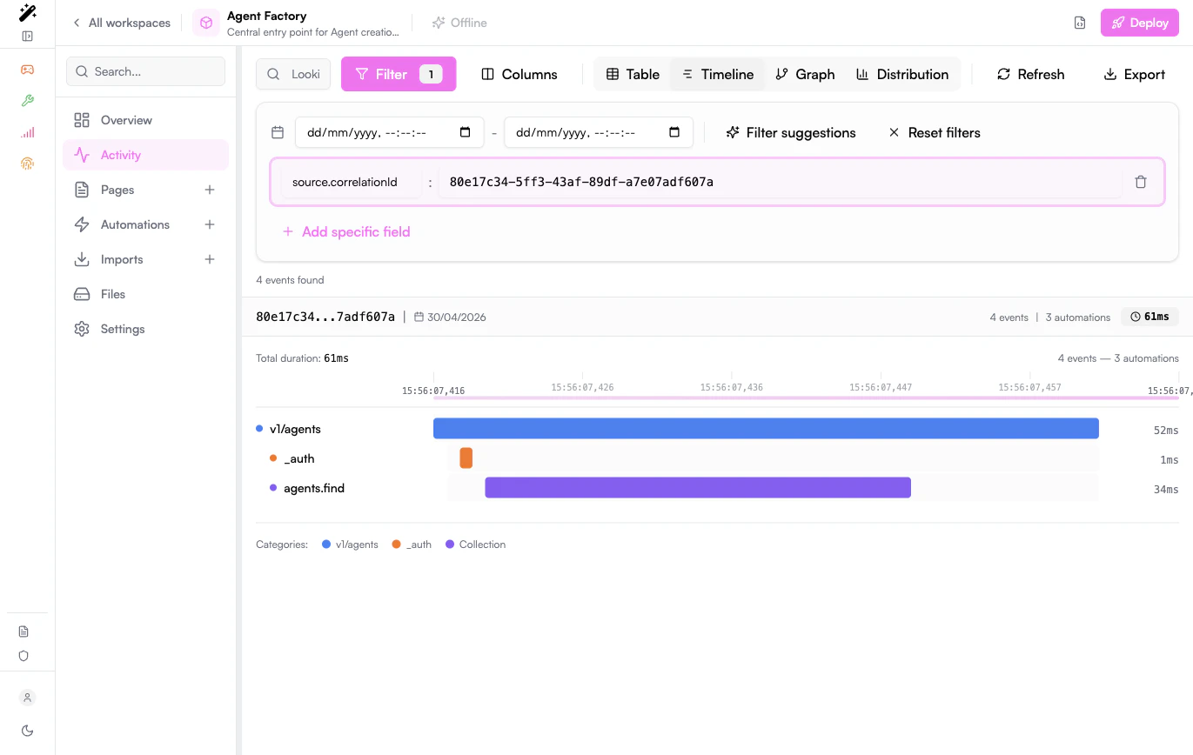Click the events search box
The width and height of the screenshot is (1193, 755).
point(293,74)
